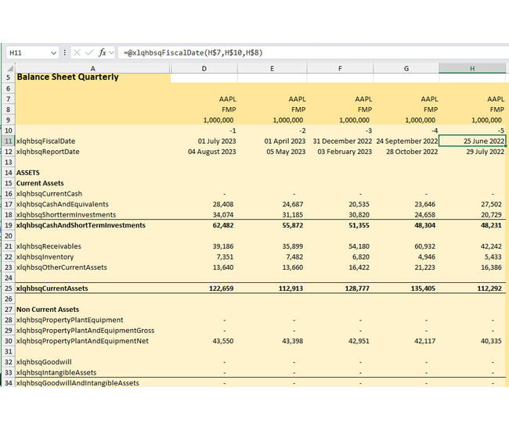Click the '01 July 2023' fiscal date cell
Screen dimensions: 509x430
point(204,142)
